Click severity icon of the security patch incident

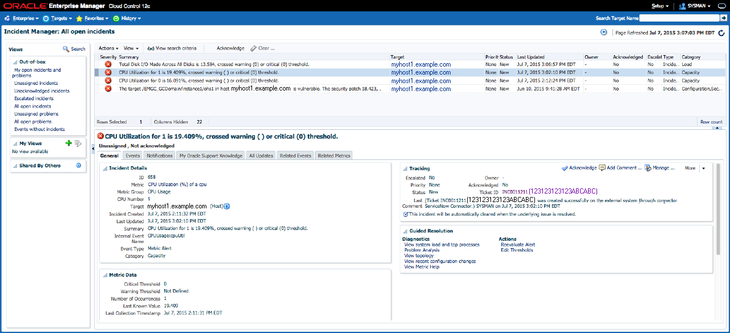[x=108, y=89]
